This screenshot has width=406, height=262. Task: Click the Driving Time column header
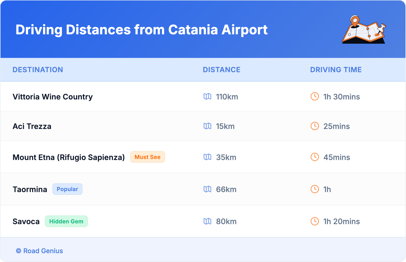click(336, 70)
